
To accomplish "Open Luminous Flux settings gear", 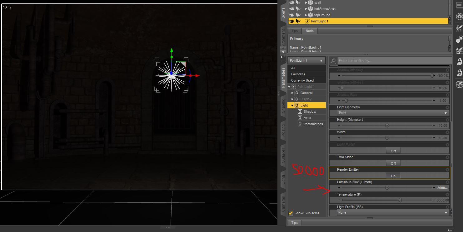I will click(447, 182).
